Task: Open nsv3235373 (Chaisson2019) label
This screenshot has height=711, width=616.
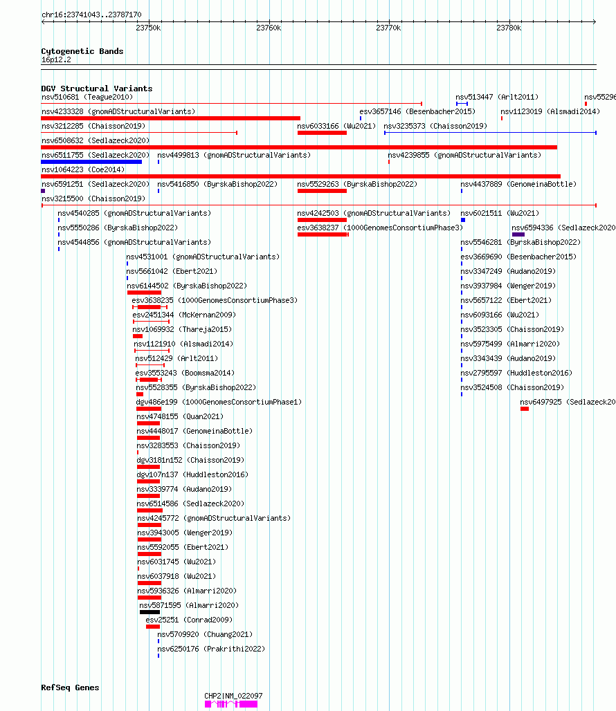Action: tap(435, 126)
